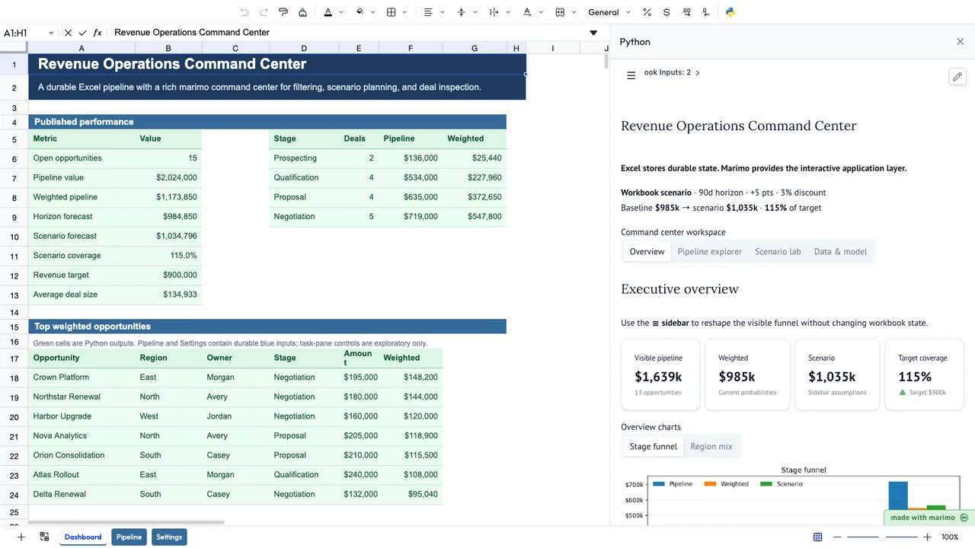Switch to the Dashboard sheet tab
Image resolution: width=975 pixels, height=548 pixels.
click(x=83, y=537)
